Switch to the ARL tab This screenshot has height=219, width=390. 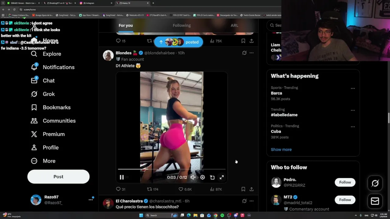pyautogui.click(x=234, y=25)
